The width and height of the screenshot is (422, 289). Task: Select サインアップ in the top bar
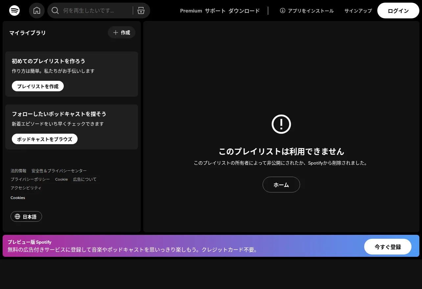click(x=358, y=11)
